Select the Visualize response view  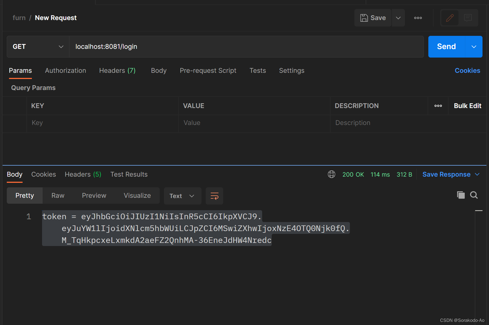click(137, 195)
